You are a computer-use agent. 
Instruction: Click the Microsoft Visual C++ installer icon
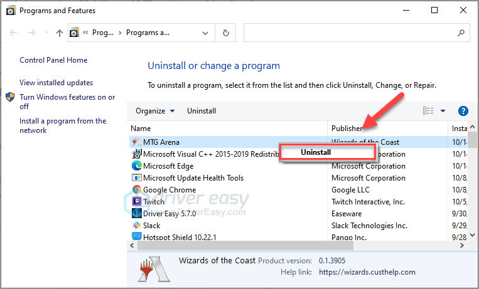click(137, 154)
